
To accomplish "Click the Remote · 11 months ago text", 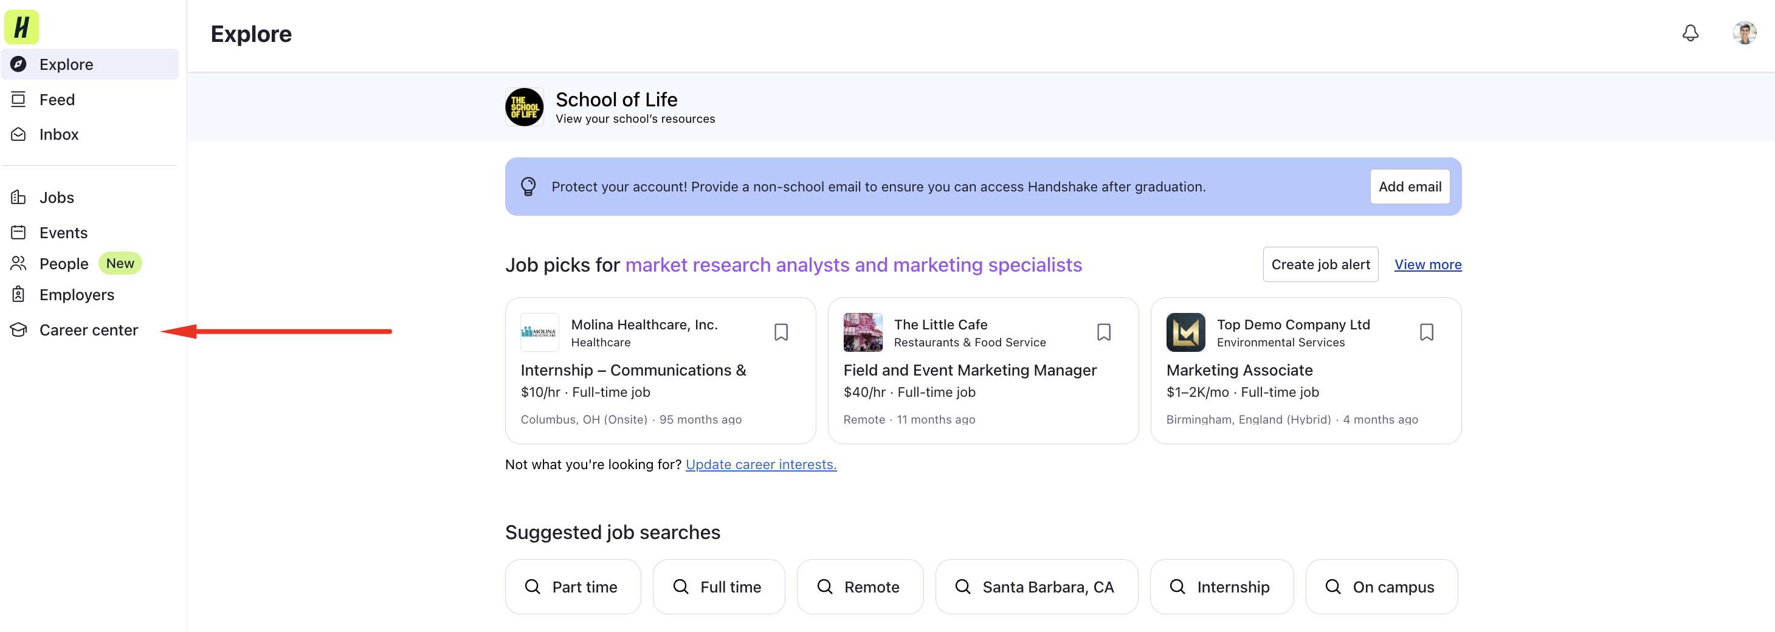I will click(x=909, y=419).
